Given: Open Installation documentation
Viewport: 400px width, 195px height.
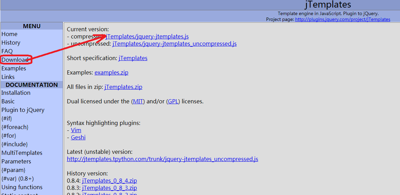Looking at the screenshot, I should pyautogui.click(x=16, y=93).
